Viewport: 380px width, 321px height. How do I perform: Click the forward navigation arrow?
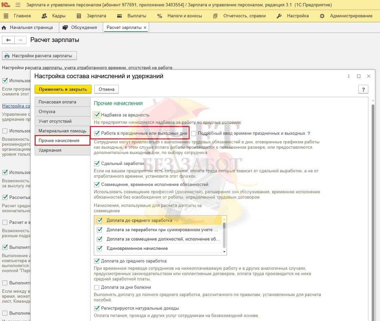point(20,40)
